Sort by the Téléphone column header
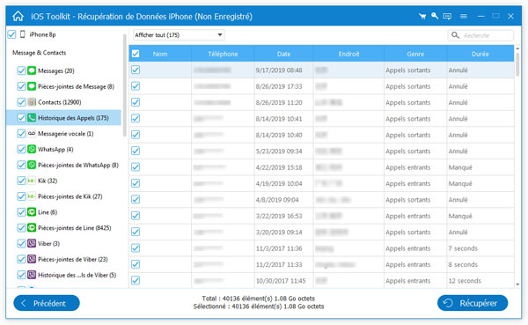This screenshot has width=528, height=325. (x=223, y=54)
